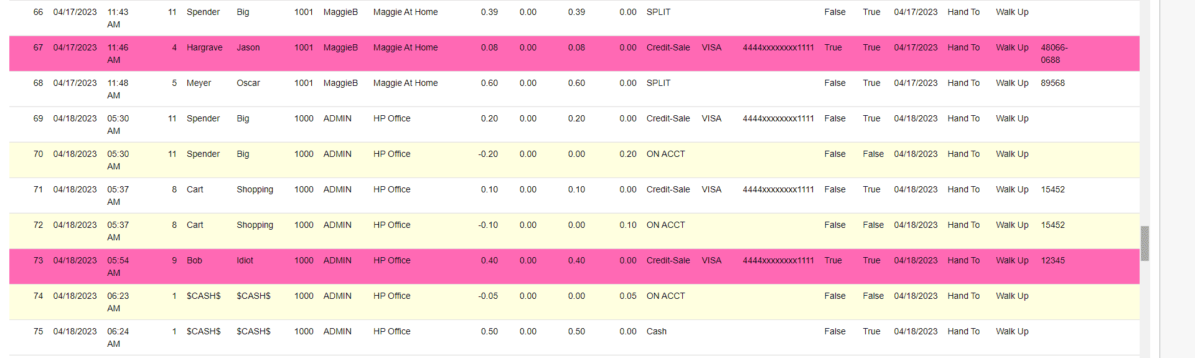This screenshot has height=358, width=1195.
Task: Click the 11:46 AM time cell
Action: click(117, 54)
